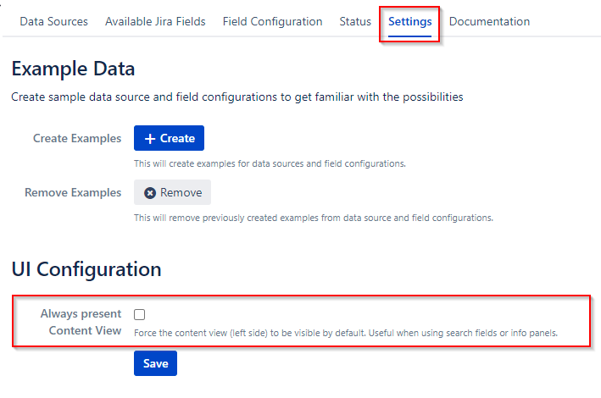This screenshot has width=601, height=398.
Task: Enable the Always present Content View checkbox
Action: [140, 314]
